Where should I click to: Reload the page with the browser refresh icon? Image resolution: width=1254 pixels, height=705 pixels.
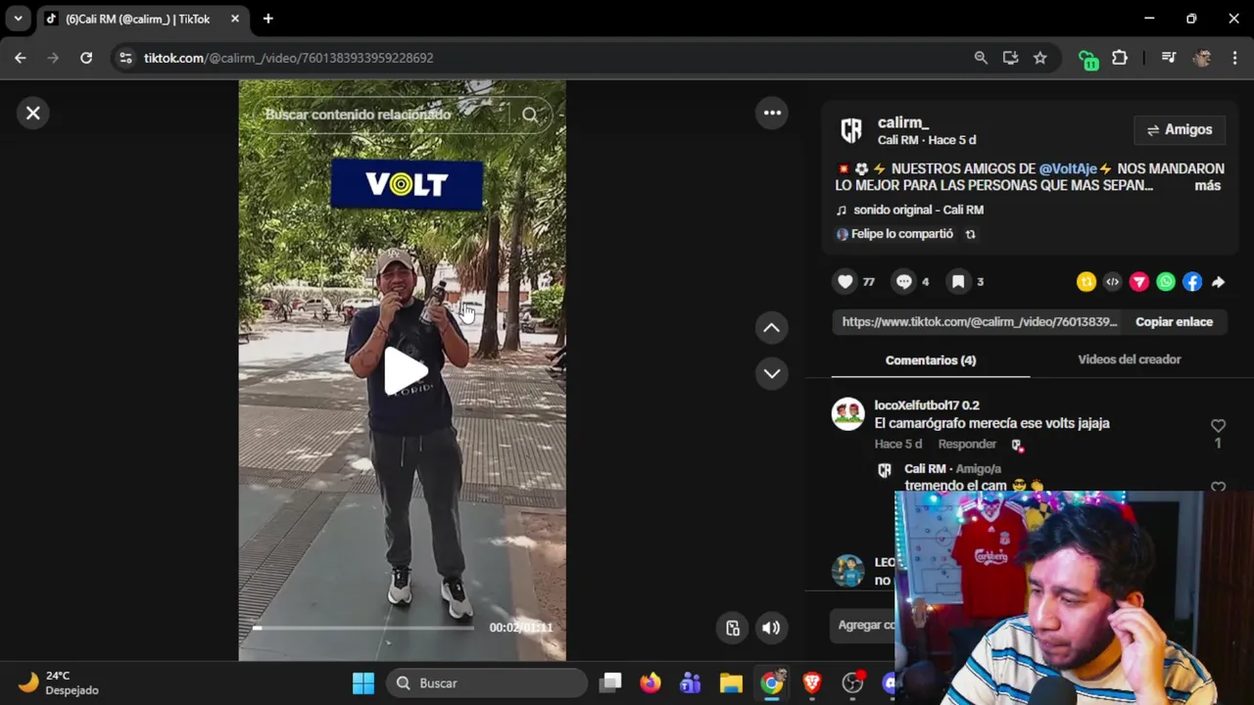(x=86, y=58)
